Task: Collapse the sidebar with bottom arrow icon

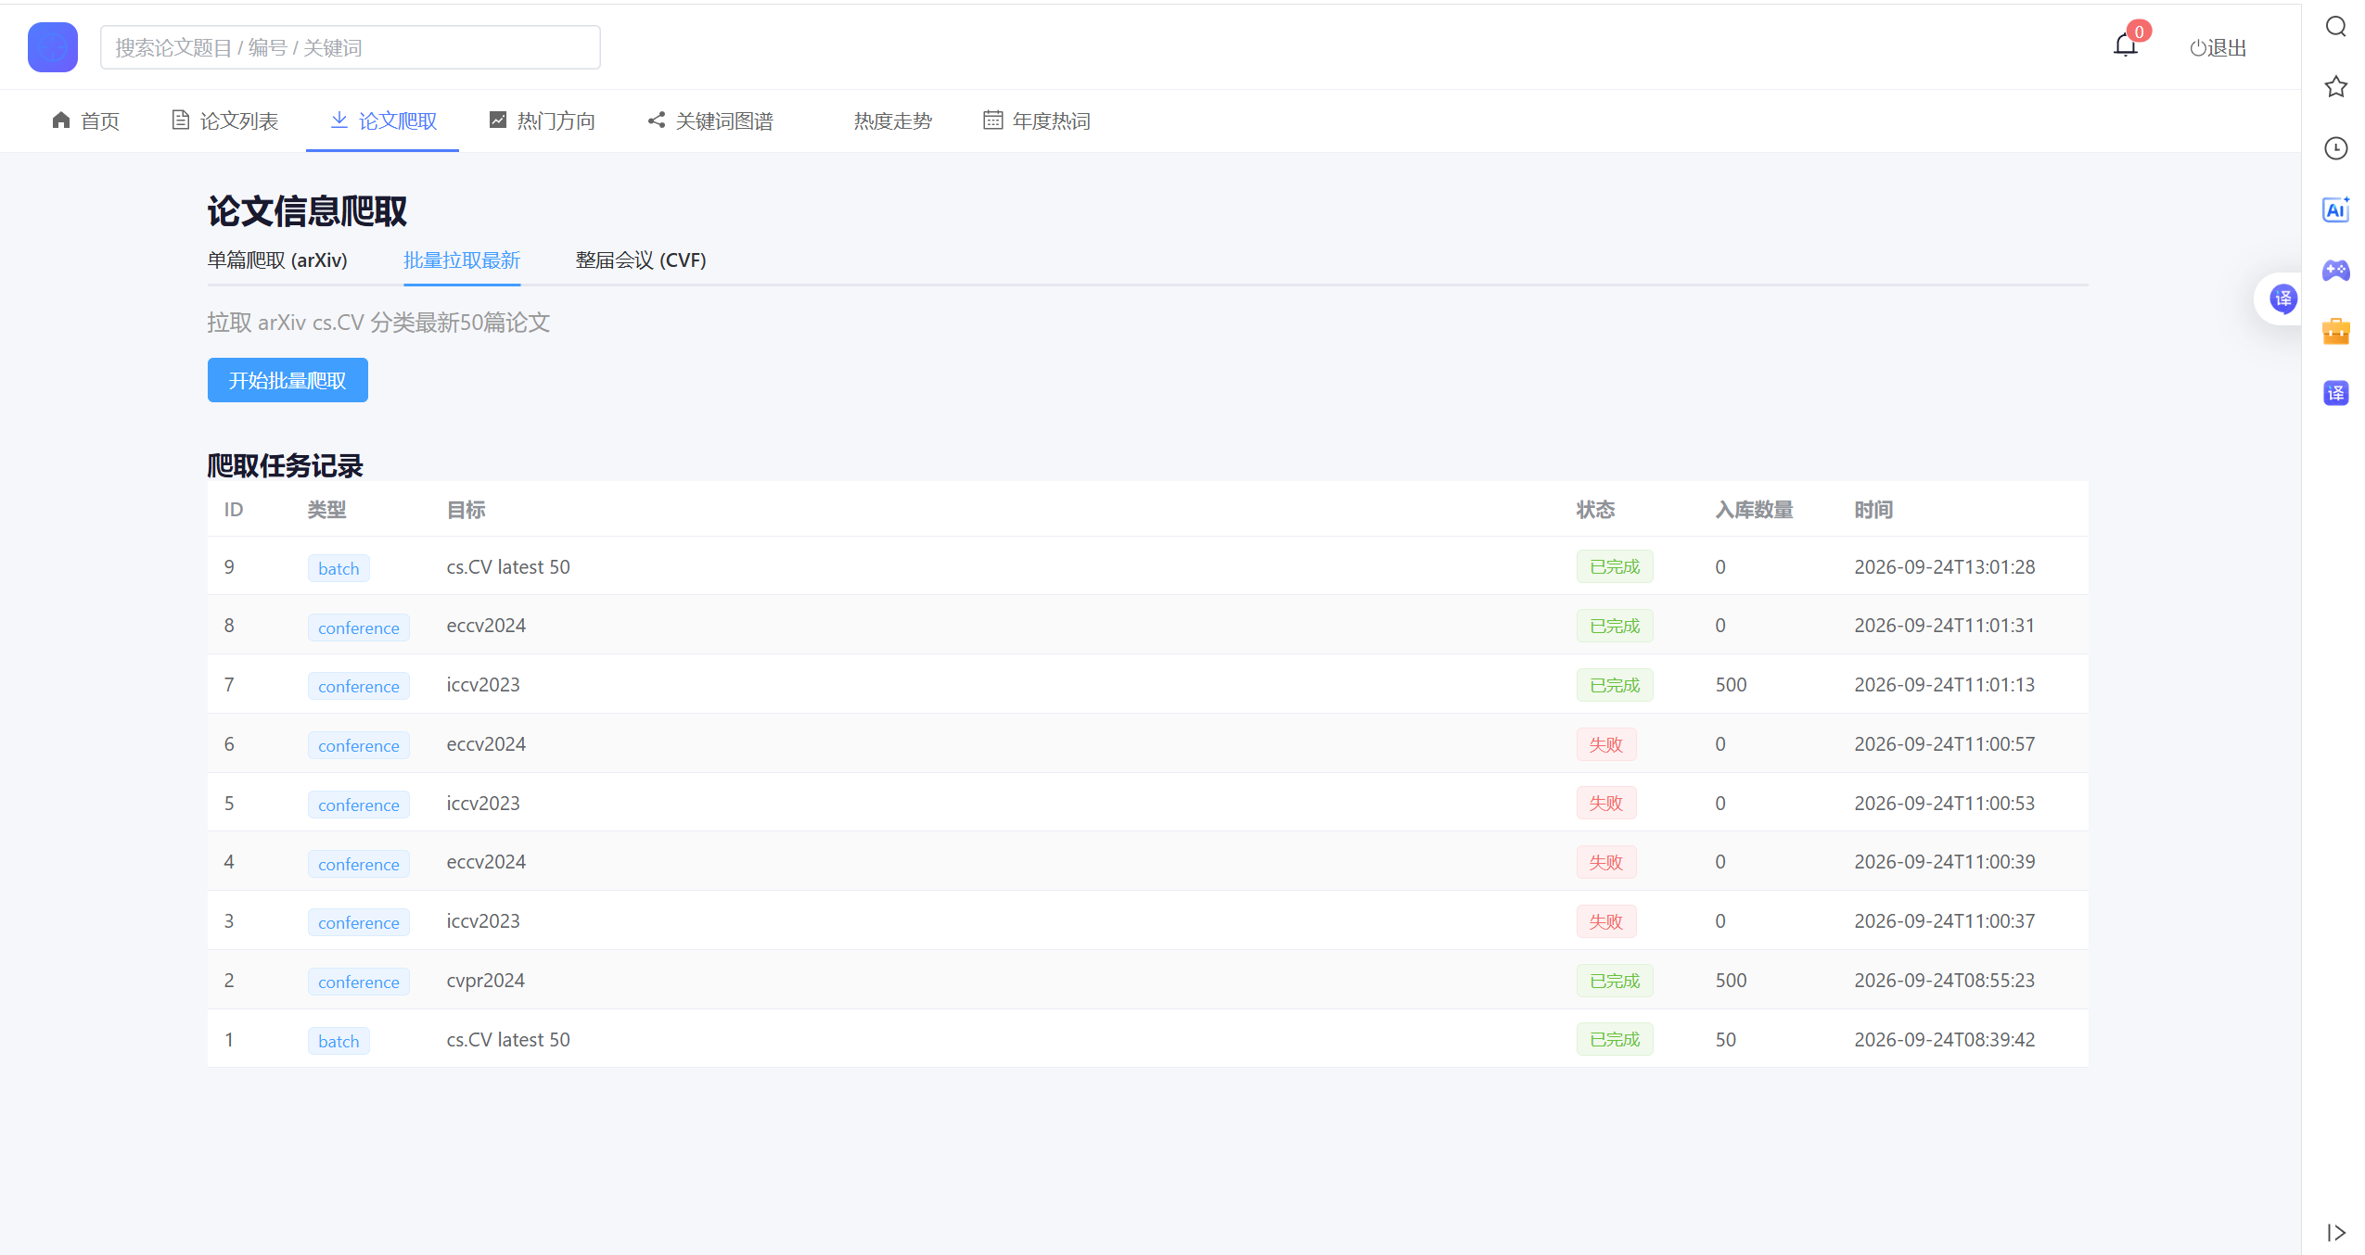Action: [2335, 1233]
